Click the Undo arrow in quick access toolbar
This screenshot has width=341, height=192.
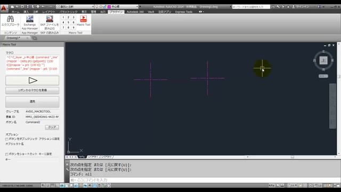(43, 7)
